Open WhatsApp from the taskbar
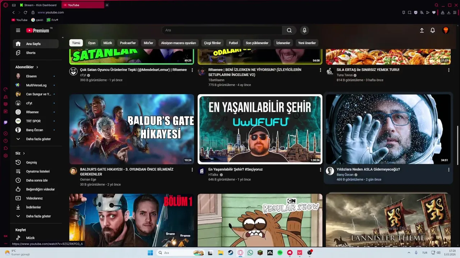 point(250,253)
